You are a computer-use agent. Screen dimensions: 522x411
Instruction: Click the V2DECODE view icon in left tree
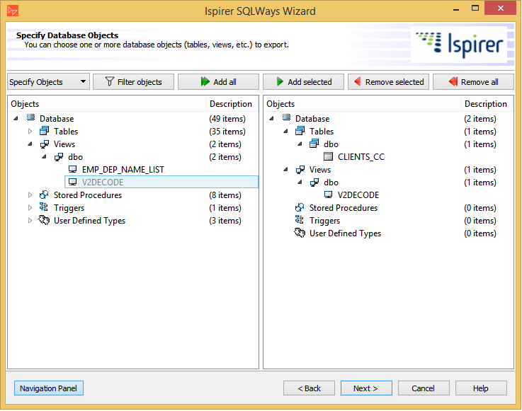(x=72, y=183)
